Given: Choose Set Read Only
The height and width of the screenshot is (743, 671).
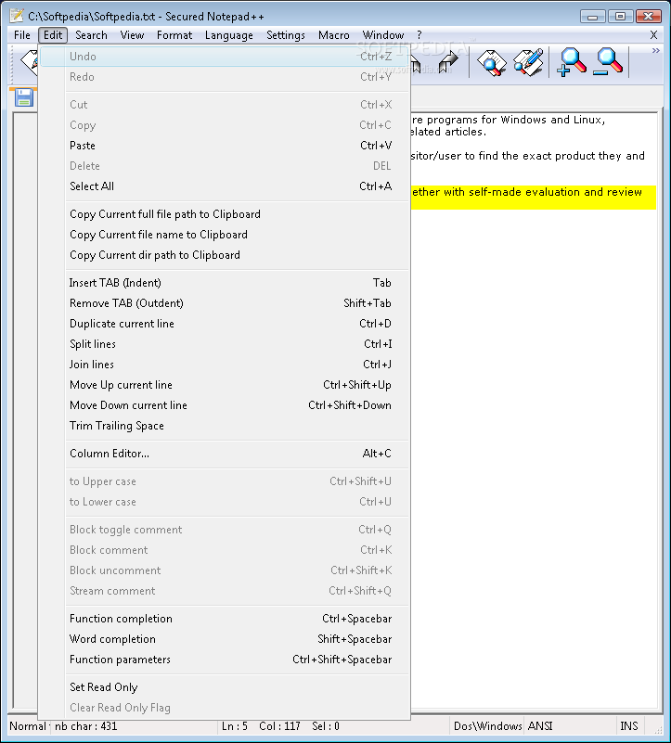Looking at the screenshot, I should click(224, 687).
